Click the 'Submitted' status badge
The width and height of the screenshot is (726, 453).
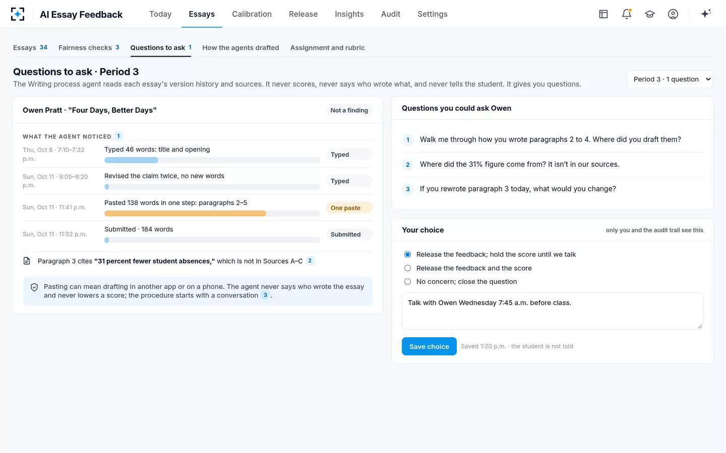(x=349, y=235)
